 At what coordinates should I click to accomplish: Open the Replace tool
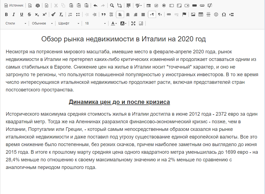119,5
